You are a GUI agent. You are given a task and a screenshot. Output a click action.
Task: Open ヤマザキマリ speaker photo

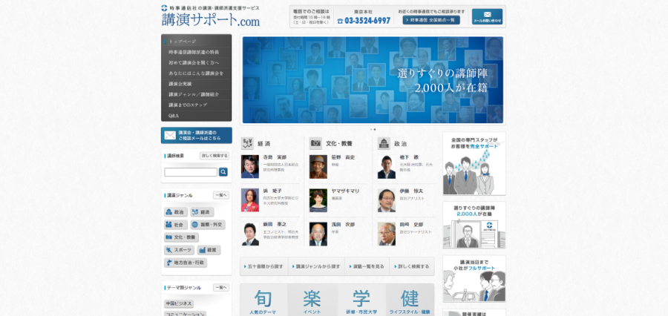coord(318,200)
